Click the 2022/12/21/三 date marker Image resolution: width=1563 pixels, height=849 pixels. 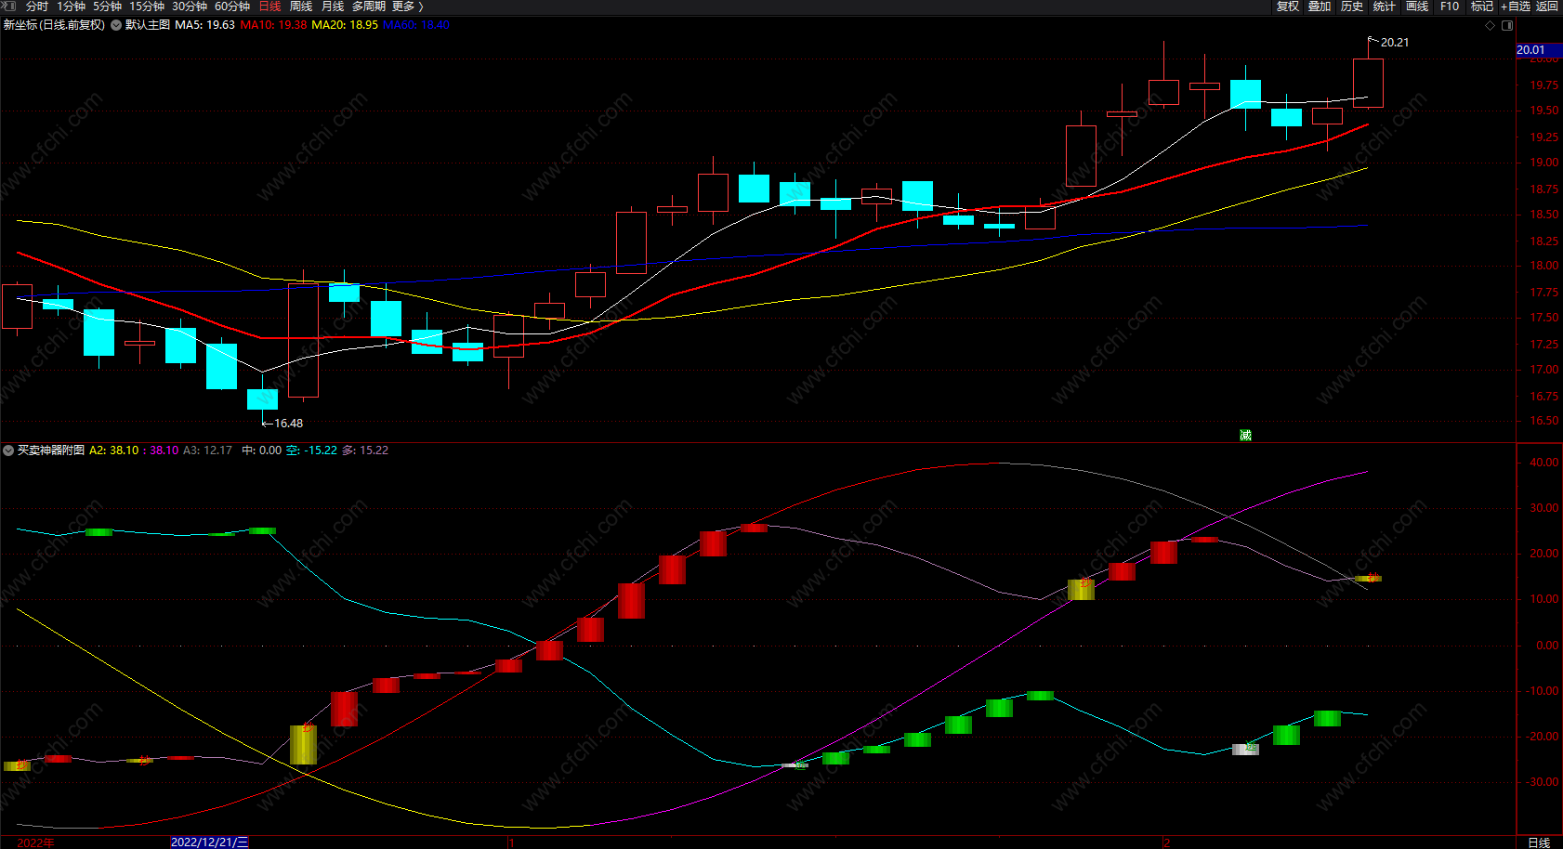click(x=209, y=842)
